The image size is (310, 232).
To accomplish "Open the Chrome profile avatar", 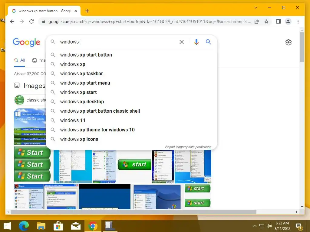I will (288, 21).
